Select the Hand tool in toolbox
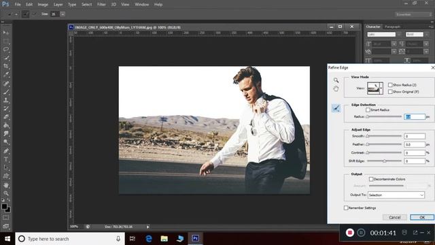Viewport: 435px width, 245px height. pos(6,185)
